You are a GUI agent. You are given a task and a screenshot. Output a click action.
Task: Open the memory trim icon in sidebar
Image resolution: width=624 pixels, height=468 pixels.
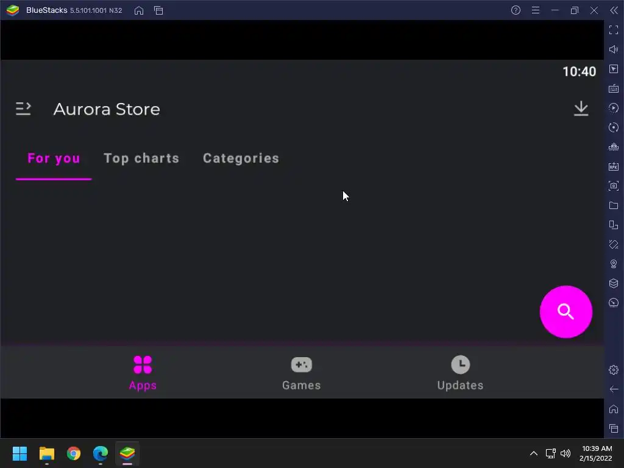(x=614, y=147)
